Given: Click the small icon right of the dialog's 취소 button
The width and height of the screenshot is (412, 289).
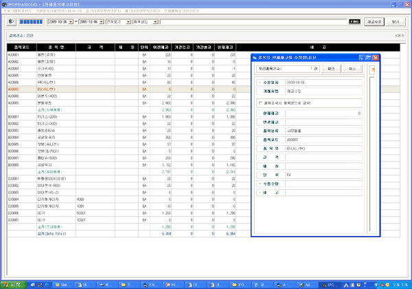Looking at the screenshot, I should [x=373, y=69].
